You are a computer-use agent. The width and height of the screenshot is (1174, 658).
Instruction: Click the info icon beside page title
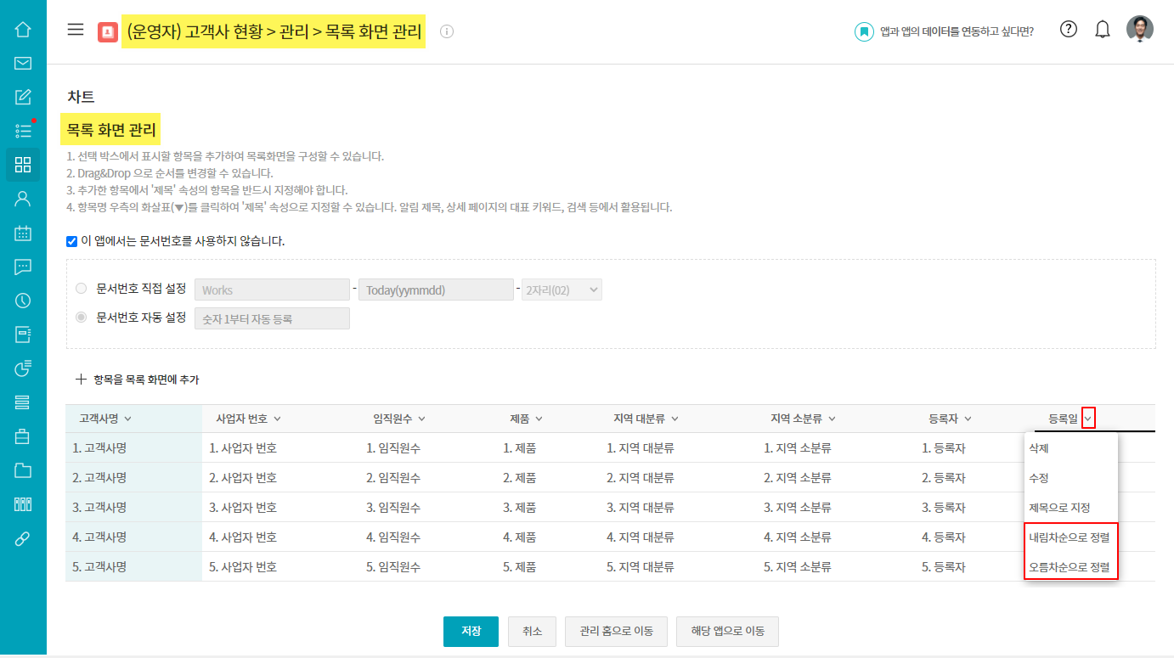[447, 31]
